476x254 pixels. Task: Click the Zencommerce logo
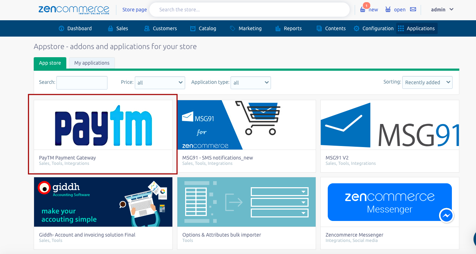74,10
